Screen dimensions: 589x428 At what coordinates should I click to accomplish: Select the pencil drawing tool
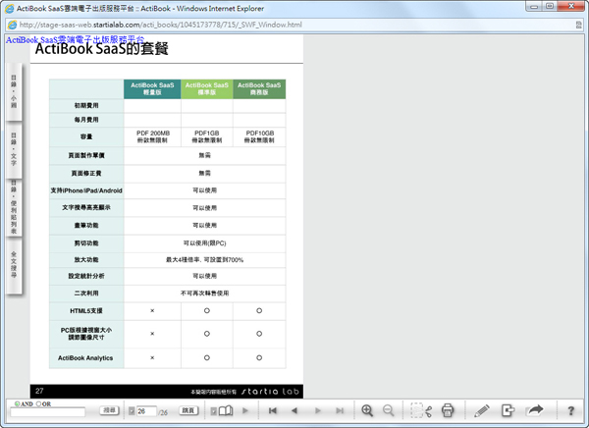pyautogui.click(x=481, y=410)
